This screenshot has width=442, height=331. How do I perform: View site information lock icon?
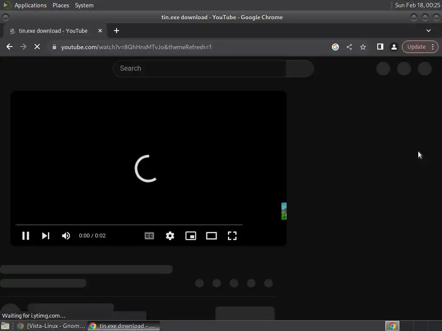tap(54, 47)
